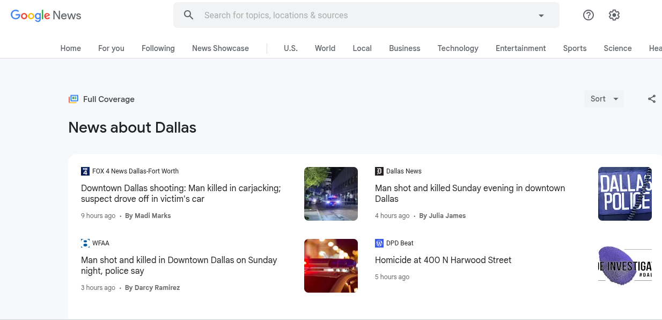This screenshot has width=662, height=320.
Task: Open the Sort dropdown
Action: pyautogui.click(x=604, y=99)
